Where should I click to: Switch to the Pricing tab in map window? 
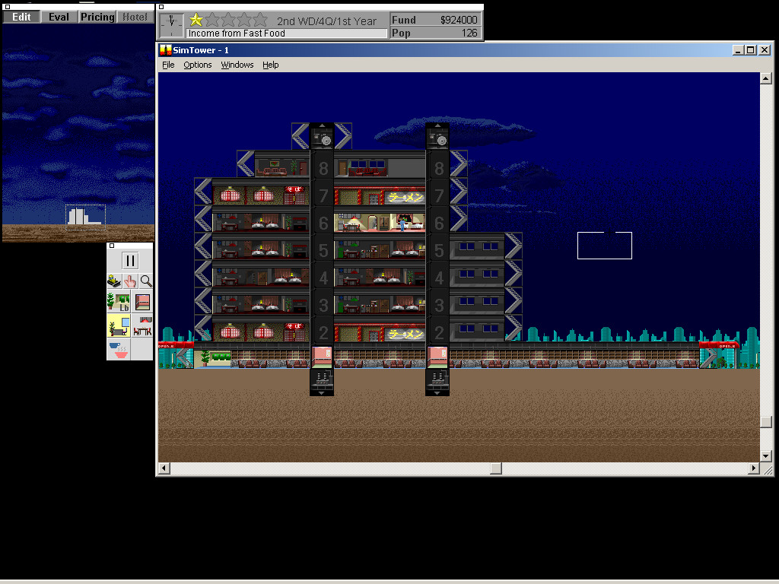97,17
